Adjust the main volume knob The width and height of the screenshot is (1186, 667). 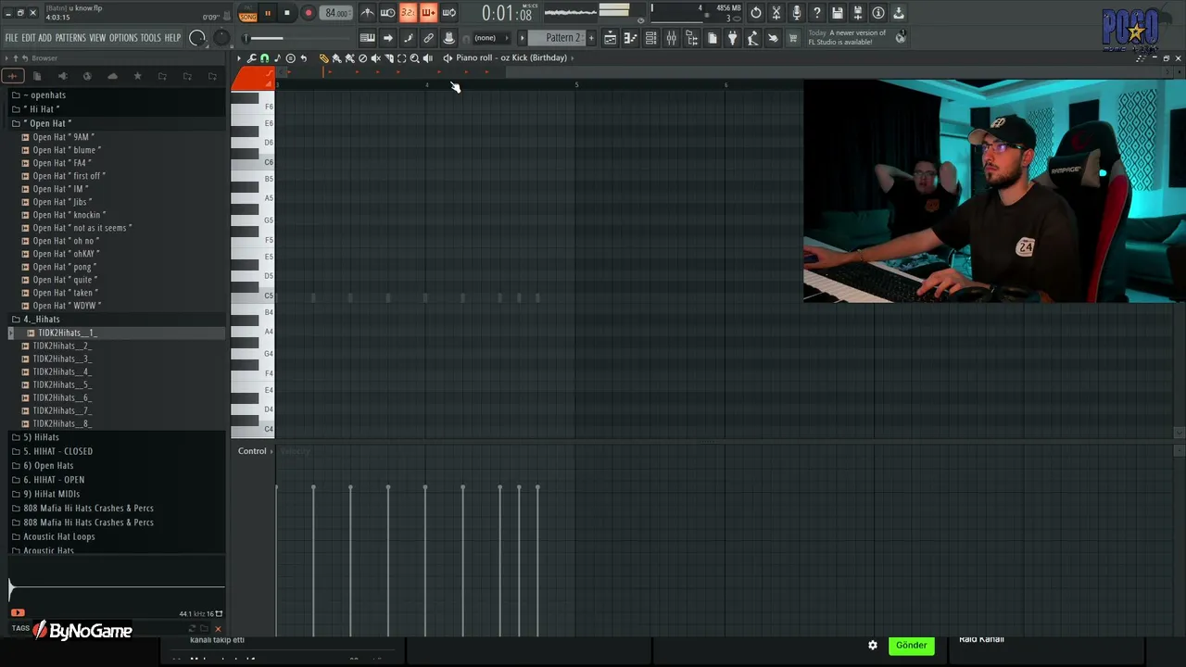coord(197,38)
